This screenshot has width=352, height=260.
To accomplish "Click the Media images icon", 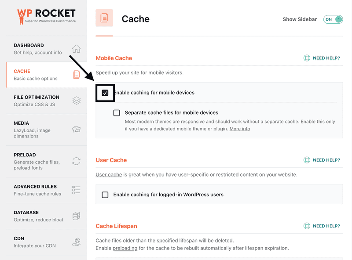I will pyautogui.click(x=76, y=129).
